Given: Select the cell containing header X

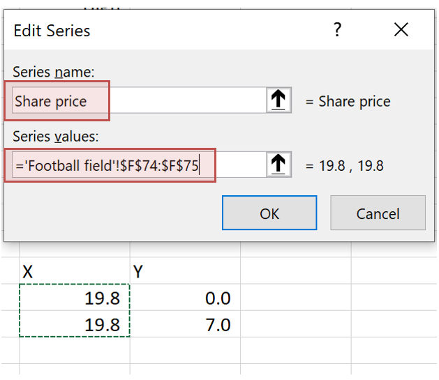Looking at the screenshot, I should [74, 271].
